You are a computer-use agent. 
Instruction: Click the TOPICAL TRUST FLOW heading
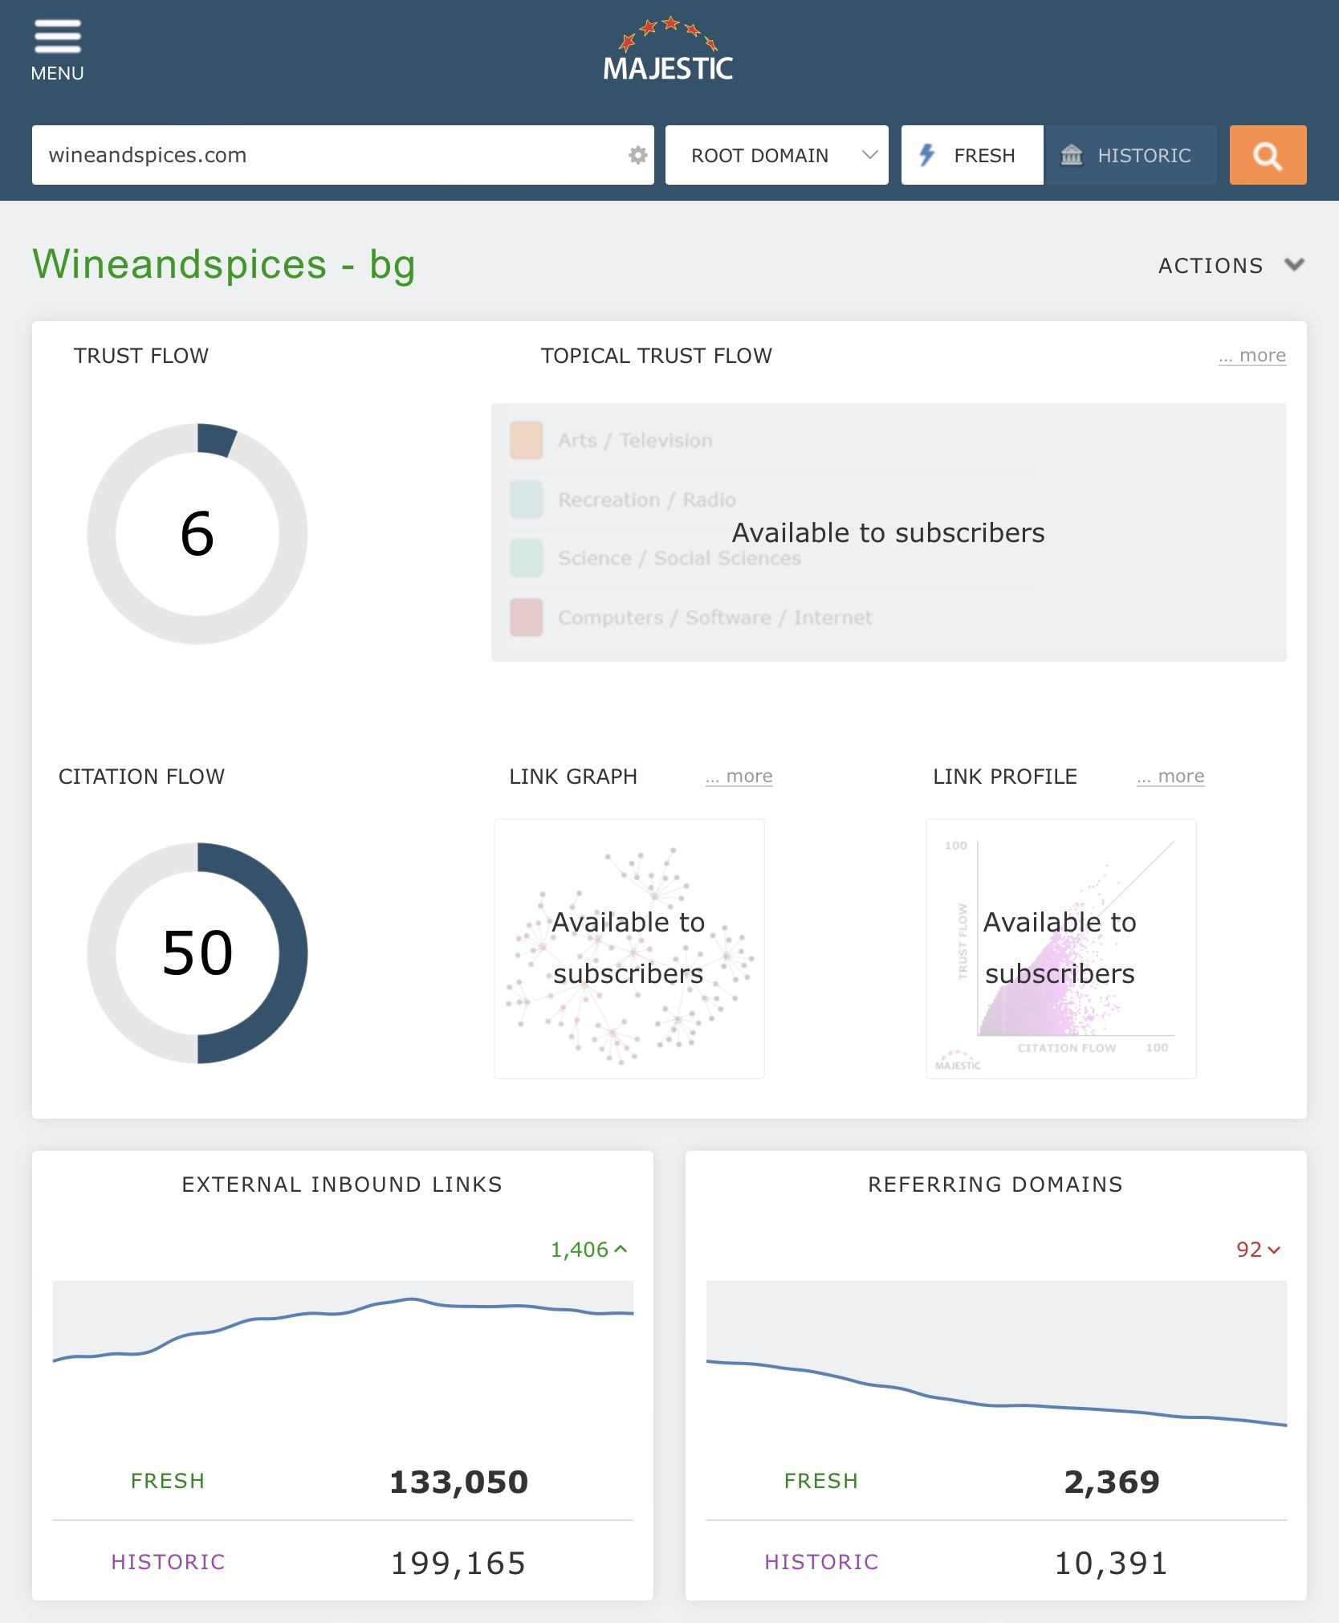(x=657, y=356)
